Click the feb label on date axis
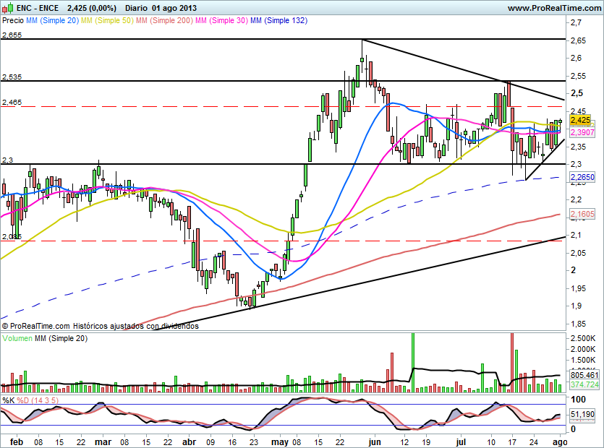Viewport: 604px width, 448px height. [x=16, y=441]
